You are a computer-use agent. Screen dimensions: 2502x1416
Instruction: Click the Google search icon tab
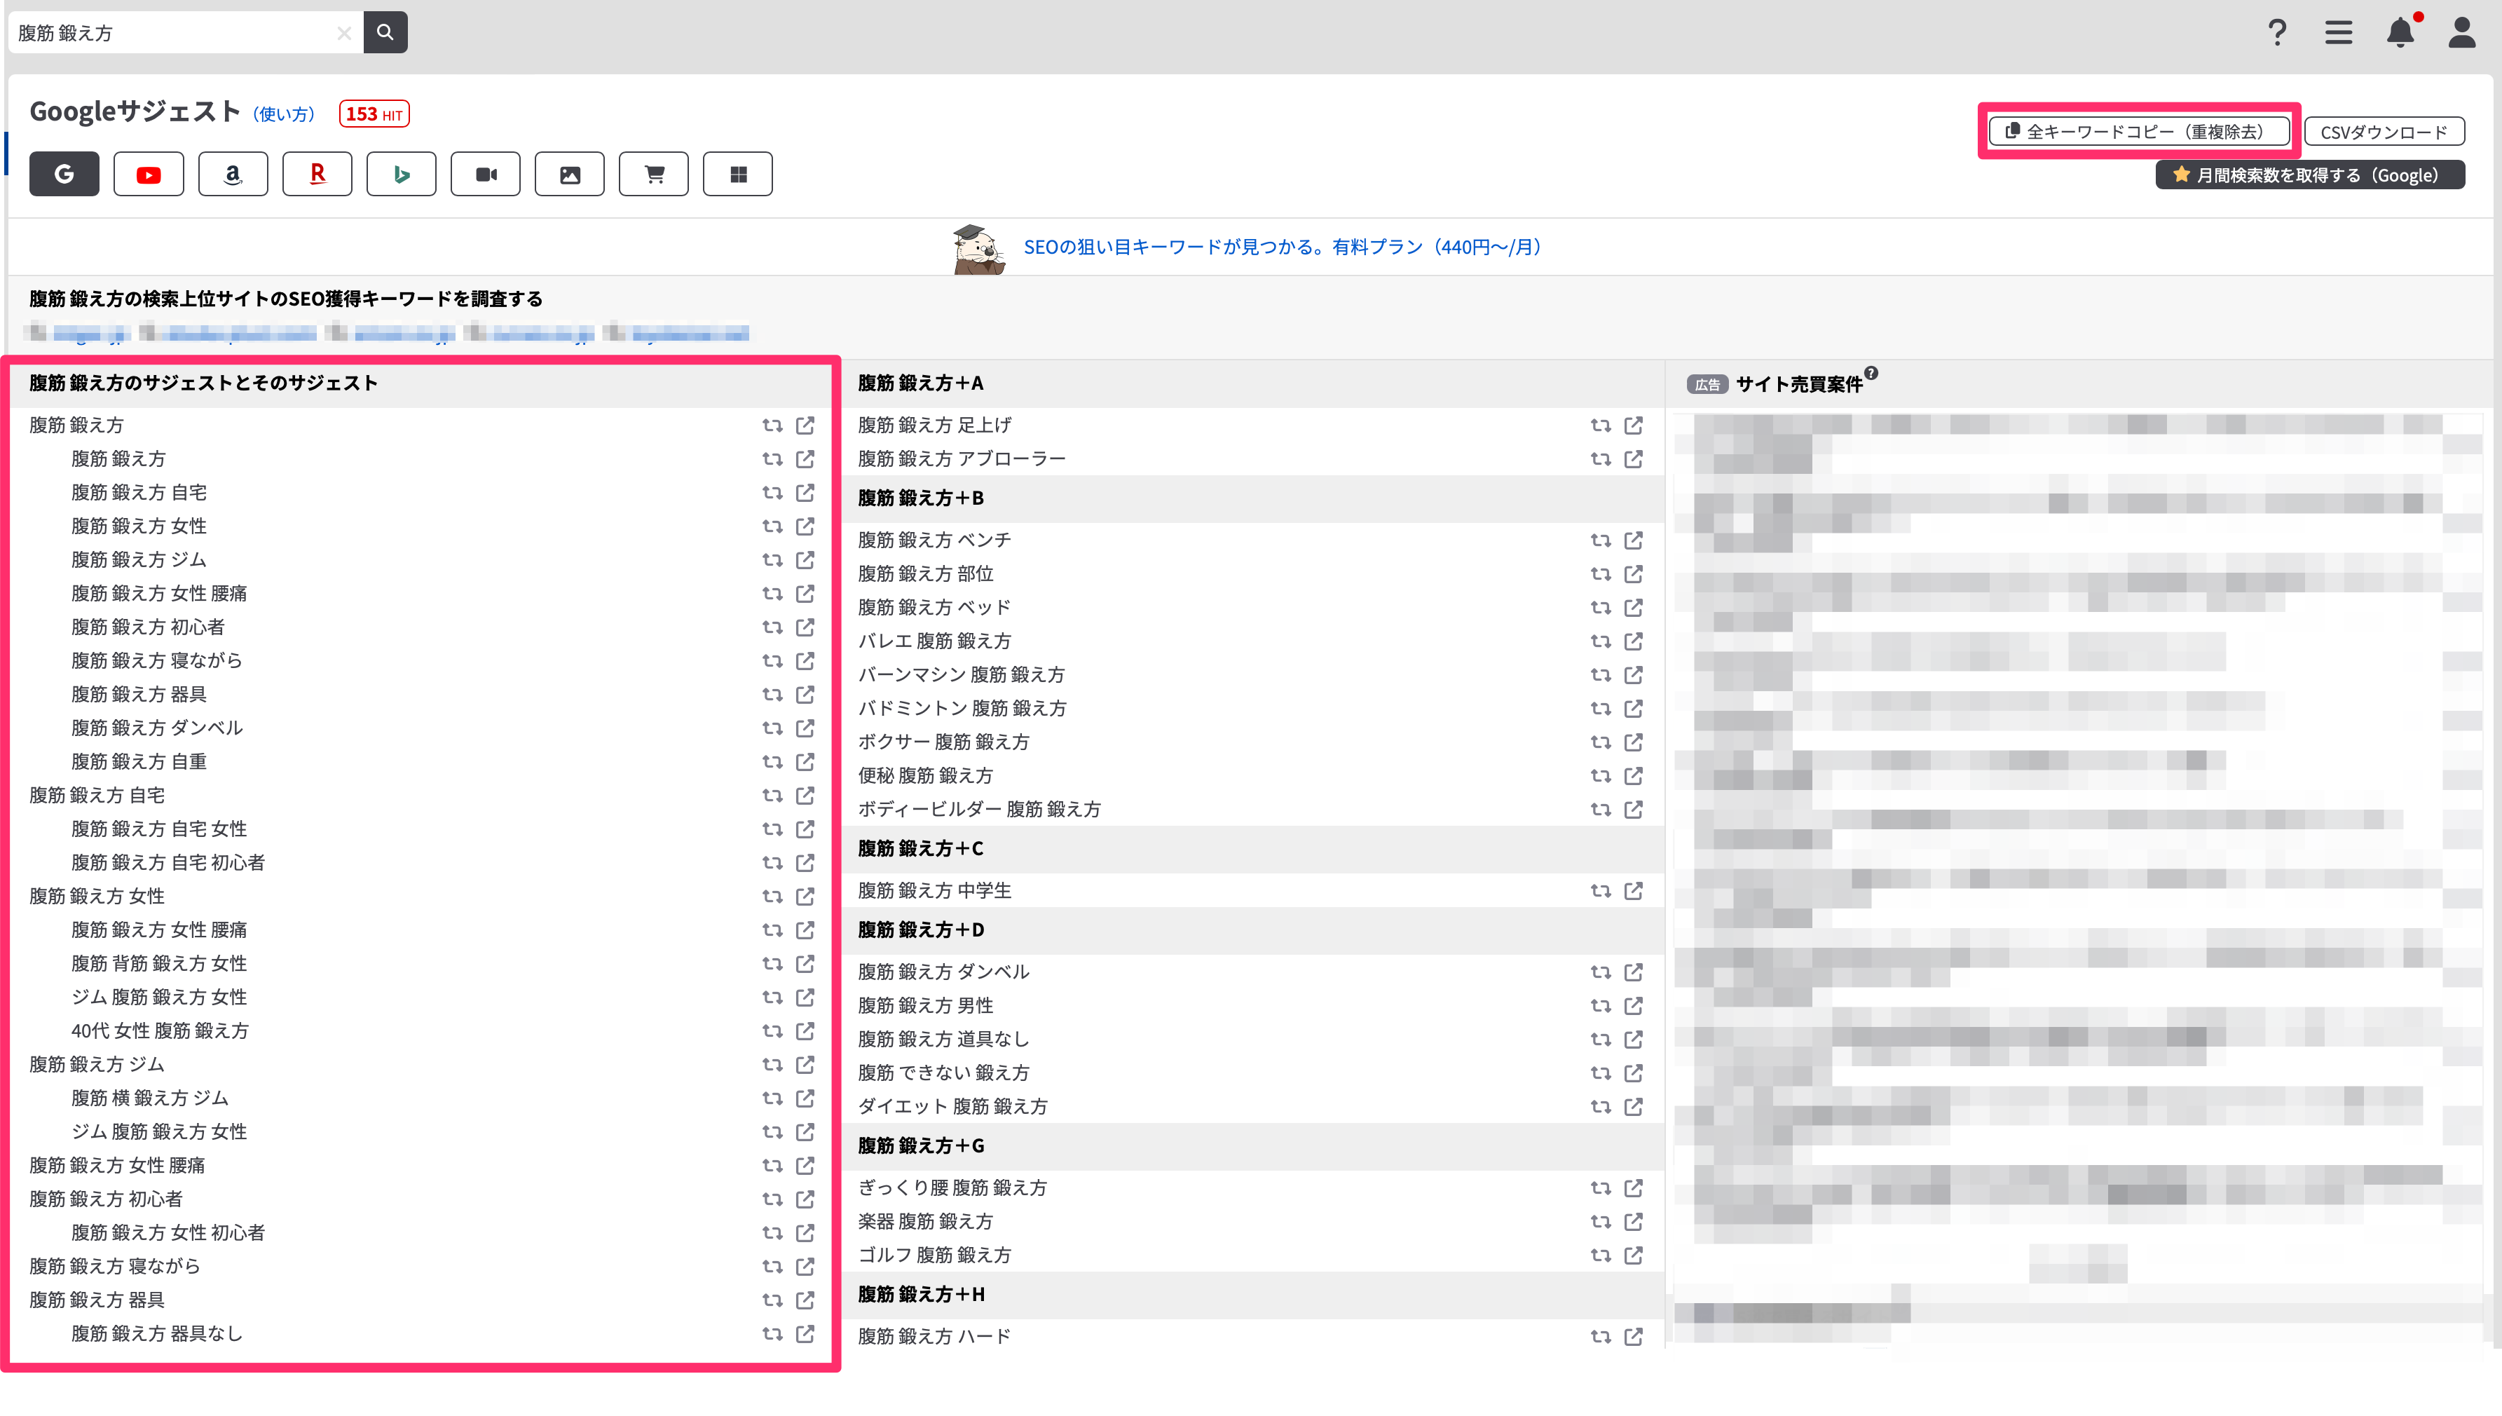click(64, 174)
